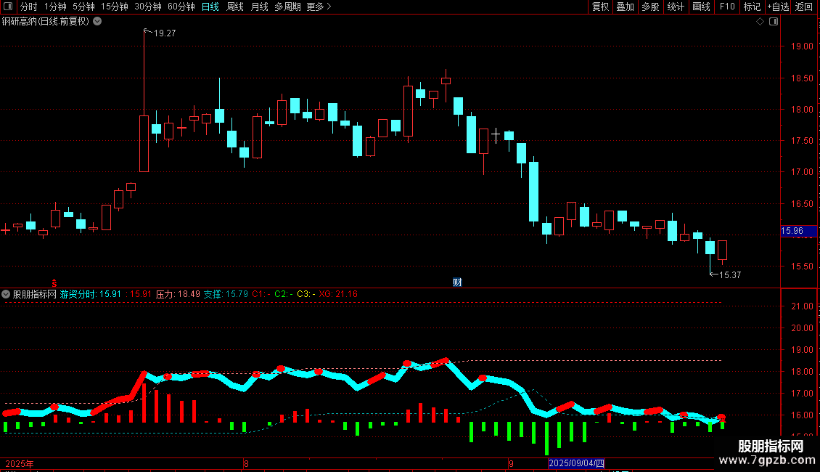
Task: Click the 15.37 low price label
Action: [x=730, y=274]
